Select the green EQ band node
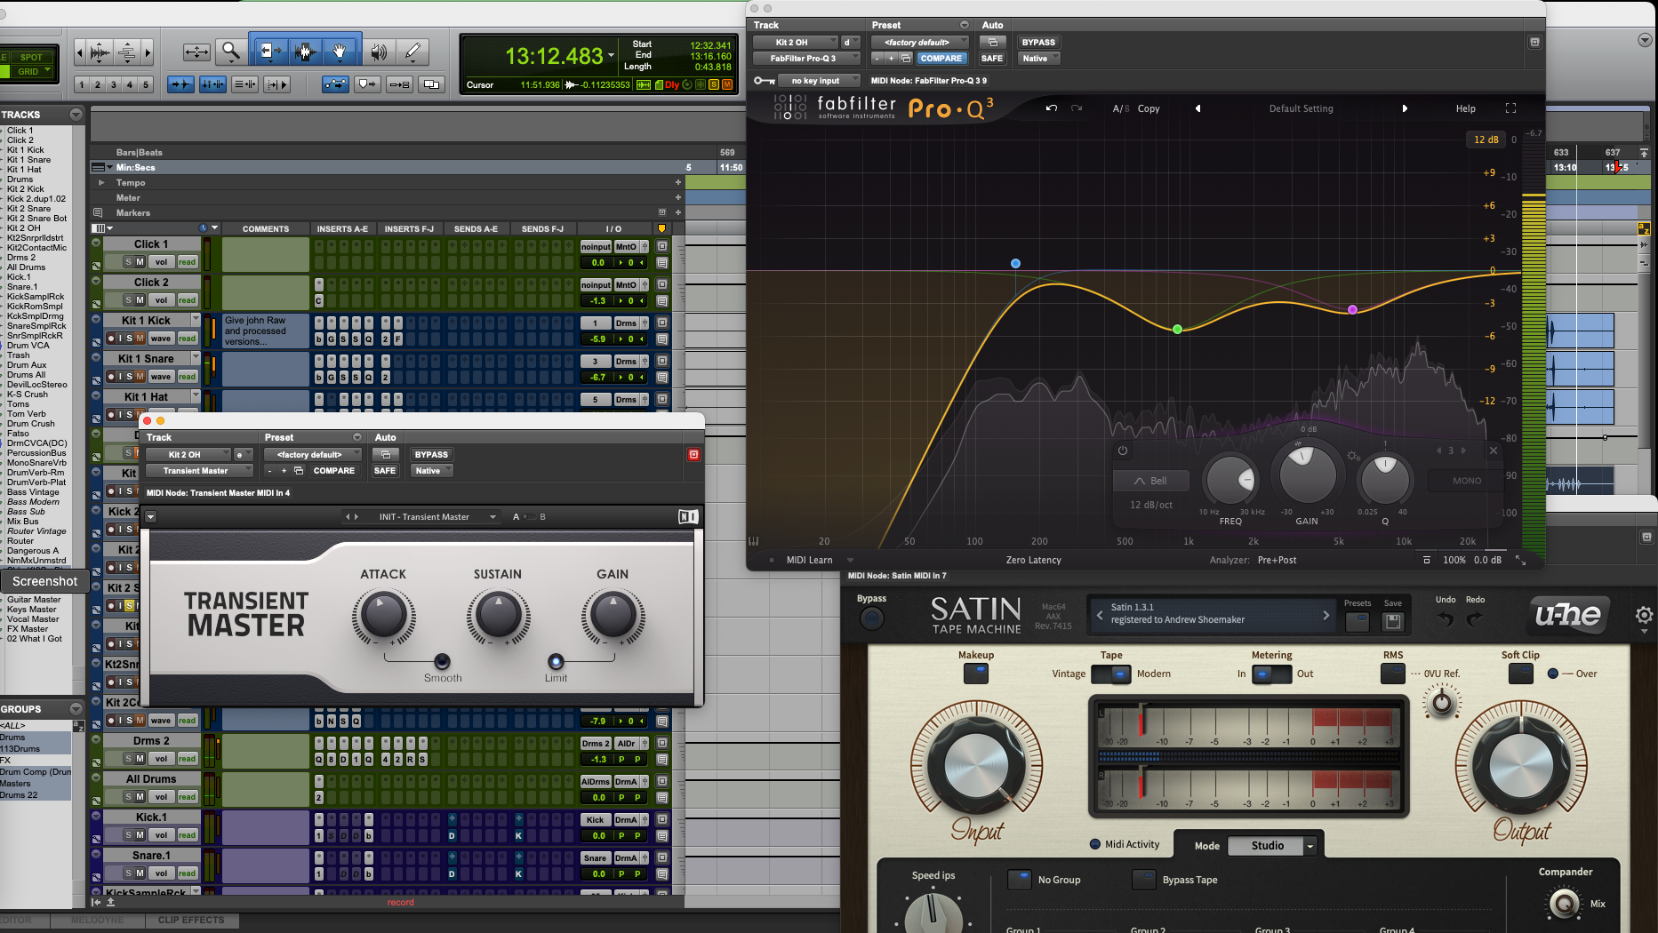The width and height of the screenshot is (1658, 933). [1177, 330]
